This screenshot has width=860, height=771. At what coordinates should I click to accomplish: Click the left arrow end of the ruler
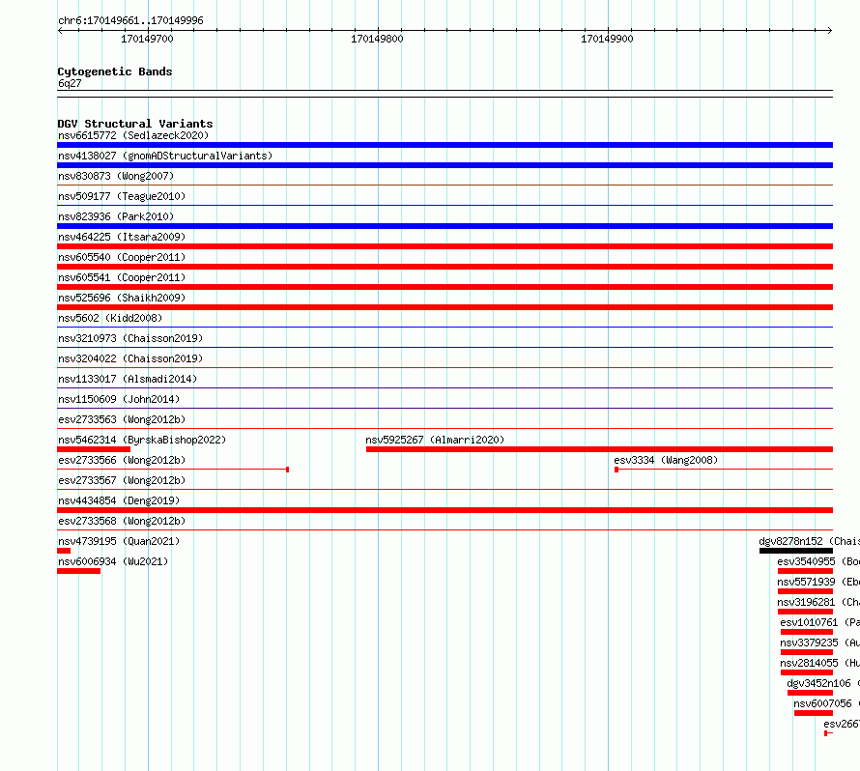pyautogui.click(x=60, y=31)
